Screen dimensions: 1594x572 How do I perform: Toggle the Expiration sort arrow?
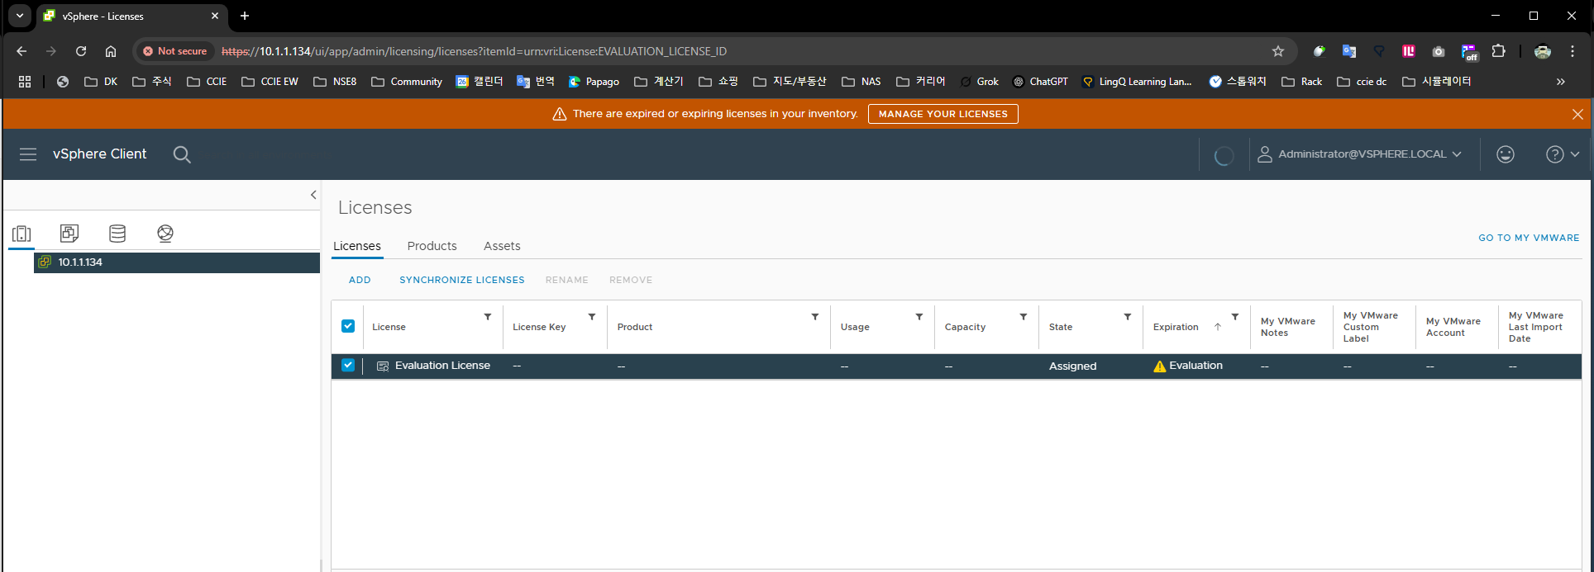[x=1218, y=327]
